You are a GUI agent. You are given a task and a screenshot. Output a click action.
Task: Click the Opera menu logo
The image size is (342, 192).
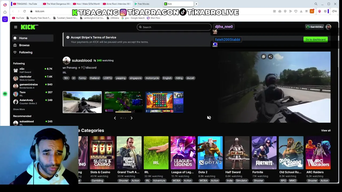(x=5, y=5)
